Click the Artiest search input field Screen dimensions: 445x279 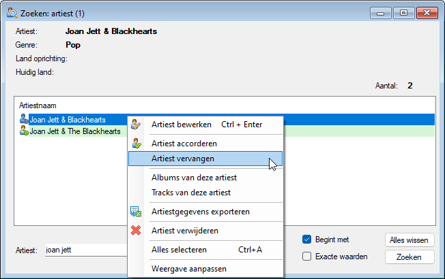pos(86,250)
